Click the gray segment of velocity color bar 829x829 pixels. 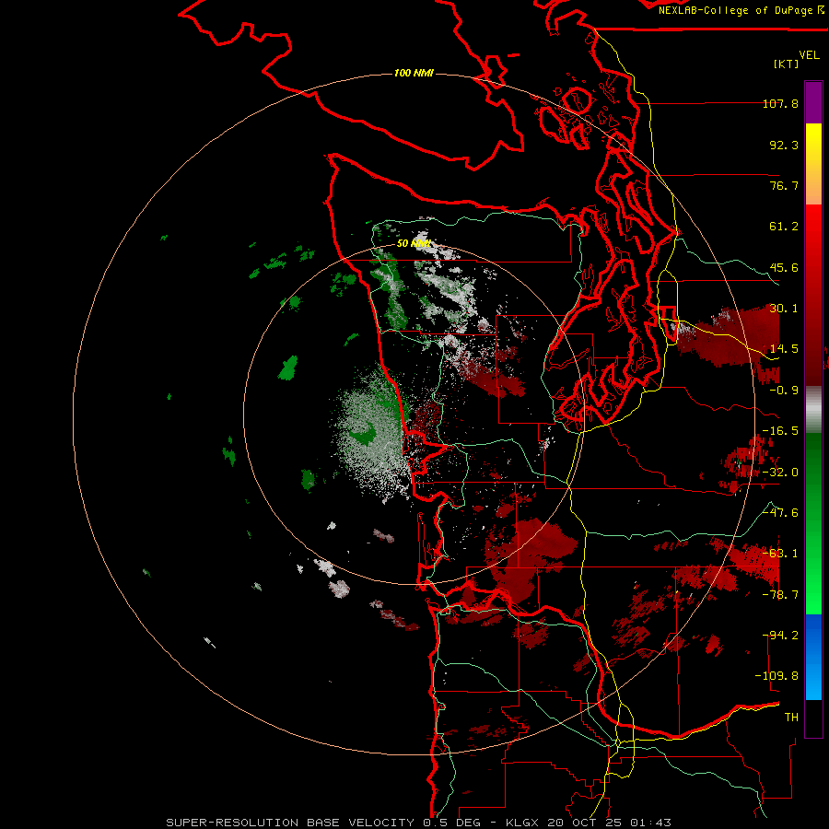pos(813,410)
